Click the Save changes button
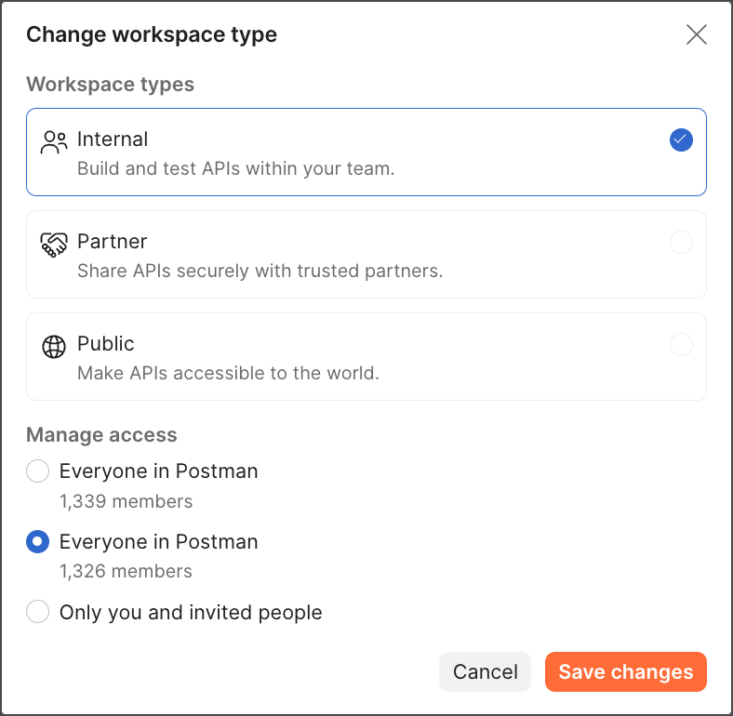733x716 pixels. tap(625, 672)
